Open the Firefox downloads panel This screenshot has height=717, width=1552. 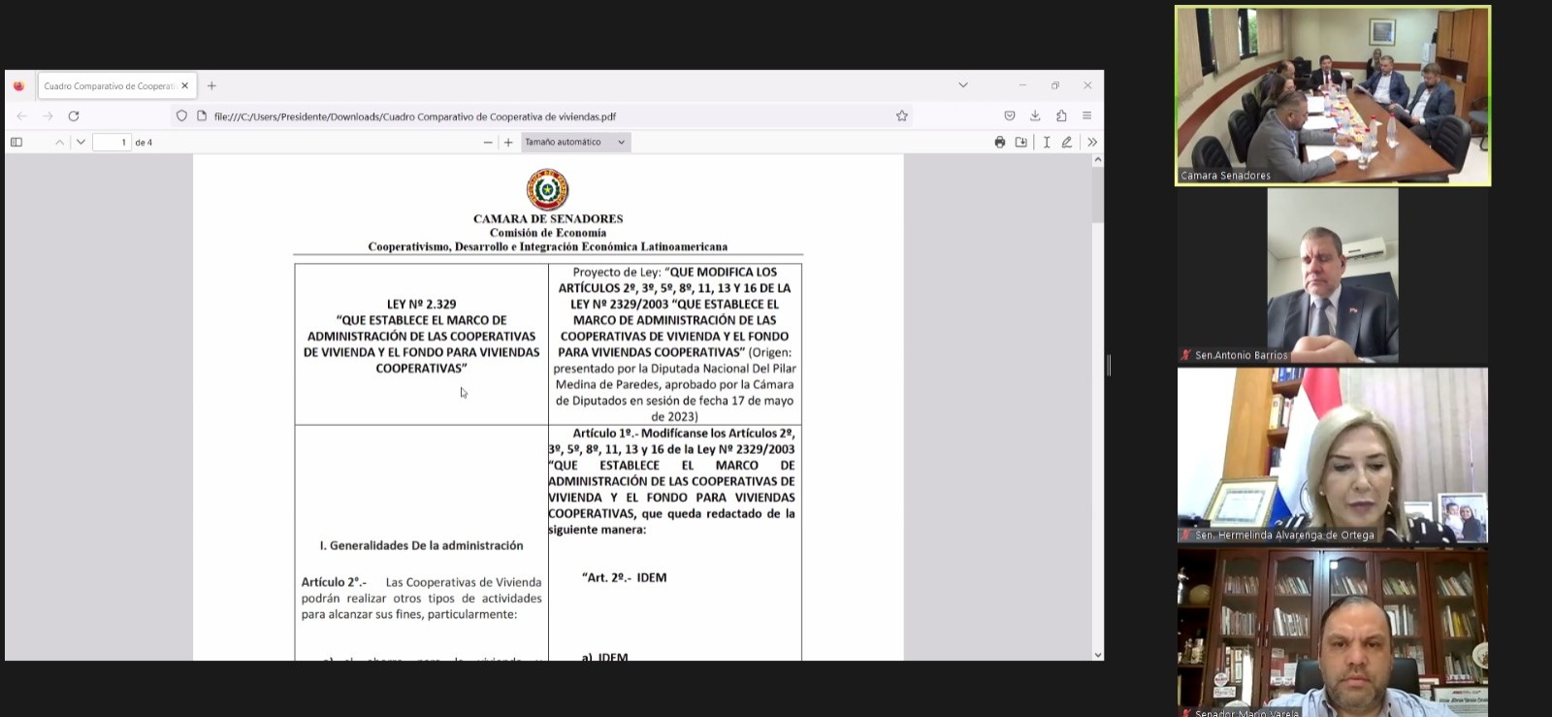pyautogui.click(x=1035, y=115)
